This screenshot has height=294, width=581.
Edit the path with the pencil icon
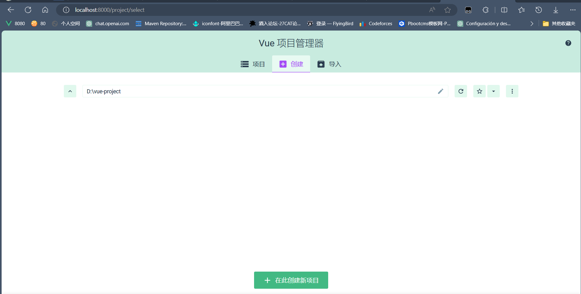point(440,91)
